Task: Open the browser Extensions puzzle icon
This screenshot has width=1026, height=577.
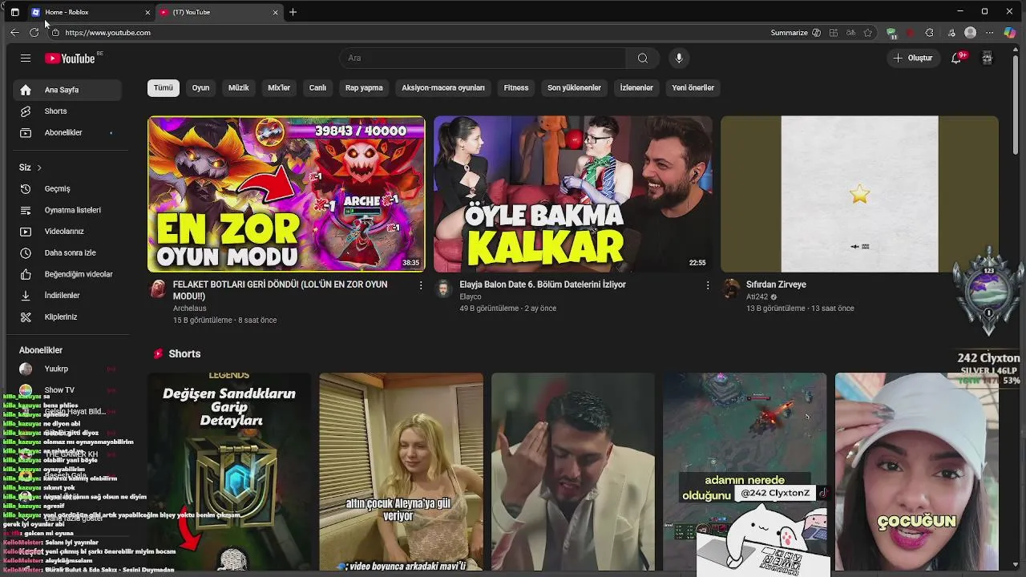Action: coord(929,33)
